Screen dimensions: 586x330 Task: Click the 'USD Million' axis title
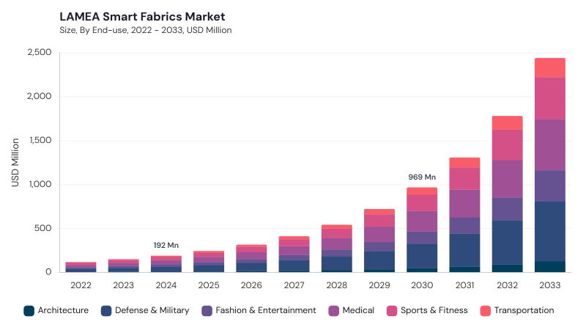[x=15, y=162]
